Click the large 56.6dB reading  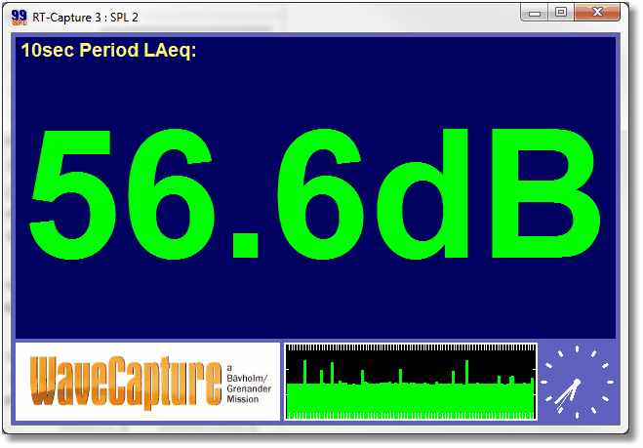coord(315,193)
